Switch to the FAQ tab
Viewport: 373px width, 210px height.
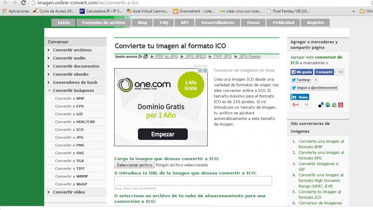[x=164, y=22]
